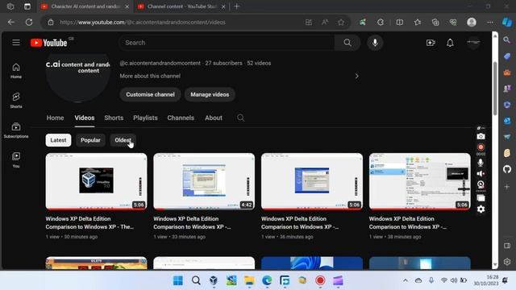
Task: Expand More about this channel arrow
Action: tap(356, 76)
